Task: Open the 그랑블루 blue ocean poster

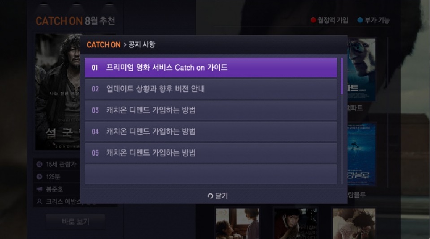Action: coord(361,154)
